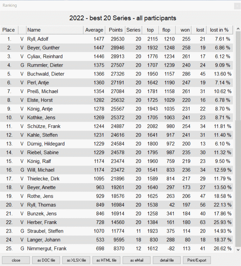The width and height of the screenshot is (241, 266).
Task: Open the detail file
Action: tap(167, 260)
